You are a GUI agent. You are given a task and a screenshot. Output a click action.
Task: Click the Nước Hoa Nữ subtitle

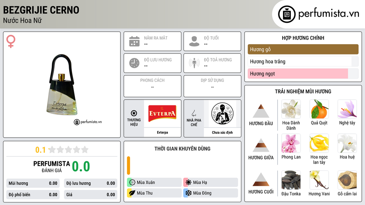click(x=22, y=20)
